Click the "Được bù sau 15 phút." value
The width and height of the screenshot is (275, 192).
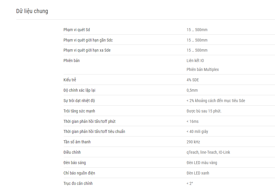coord(204,111)
